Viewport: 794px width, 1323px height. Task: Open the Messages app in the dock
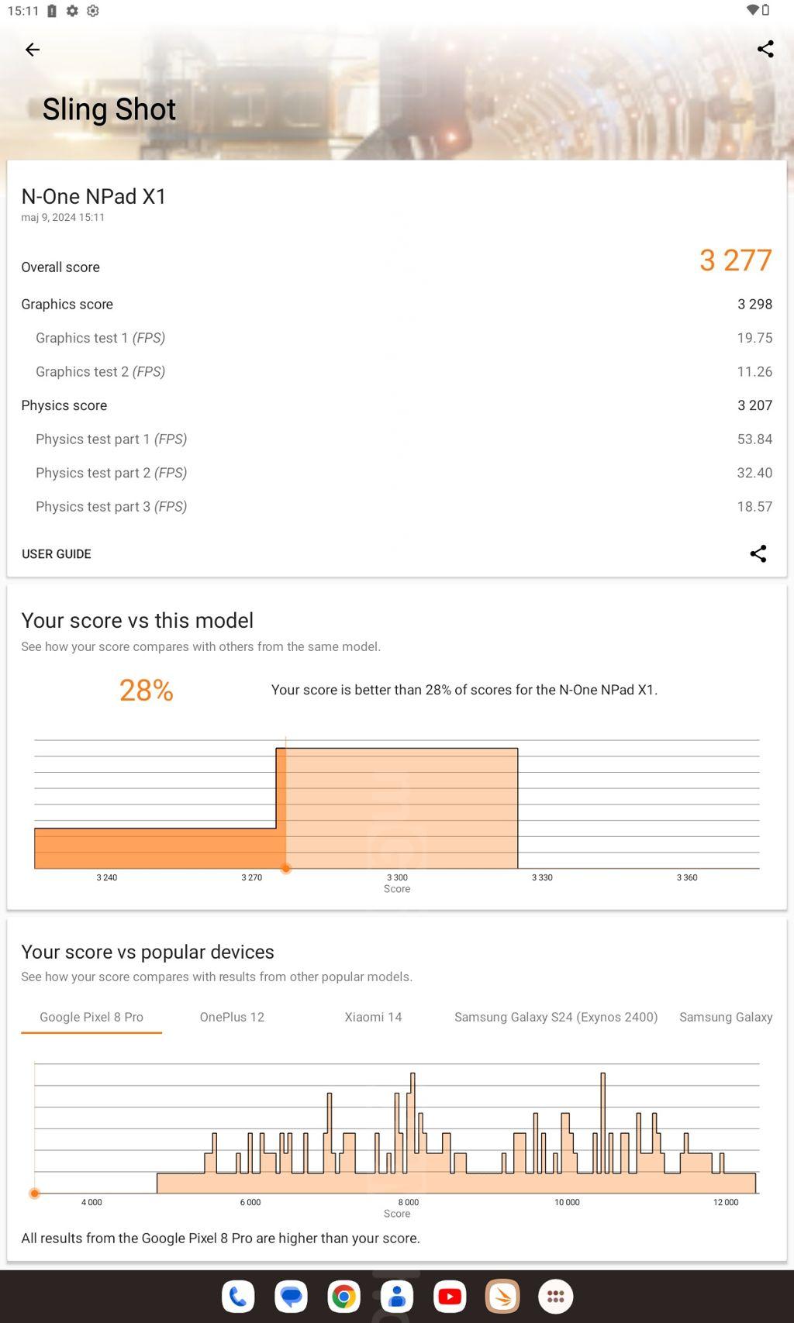[x=291, y=1297]
